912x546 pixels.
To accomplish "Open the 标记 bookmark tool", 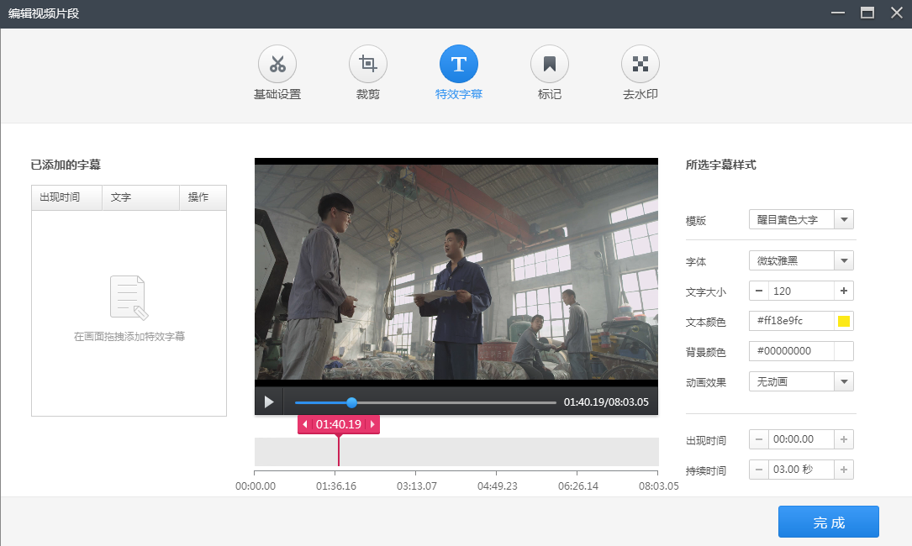I will (550, 64).
